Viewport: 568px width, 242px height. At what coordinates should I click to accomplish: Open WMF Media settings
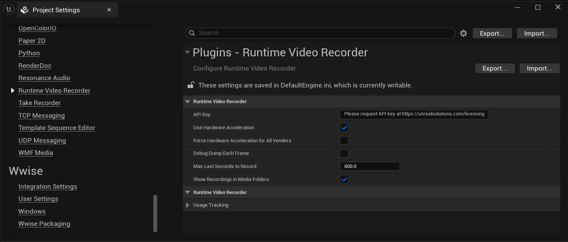point(36,153)
